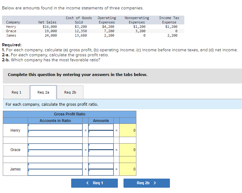Select James's yellow ratio result cell
This screenshot has width=242, height=193.
click(128, 169)
